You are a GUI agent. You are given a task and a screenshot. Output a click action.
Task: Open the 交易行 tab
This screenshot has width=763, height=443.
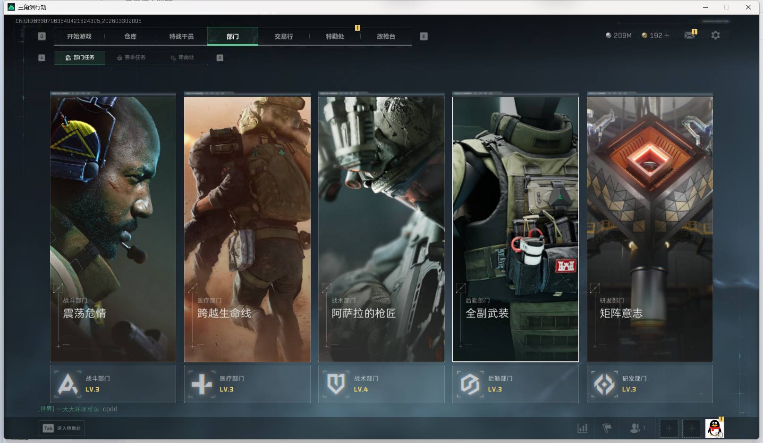pos(284,36)
